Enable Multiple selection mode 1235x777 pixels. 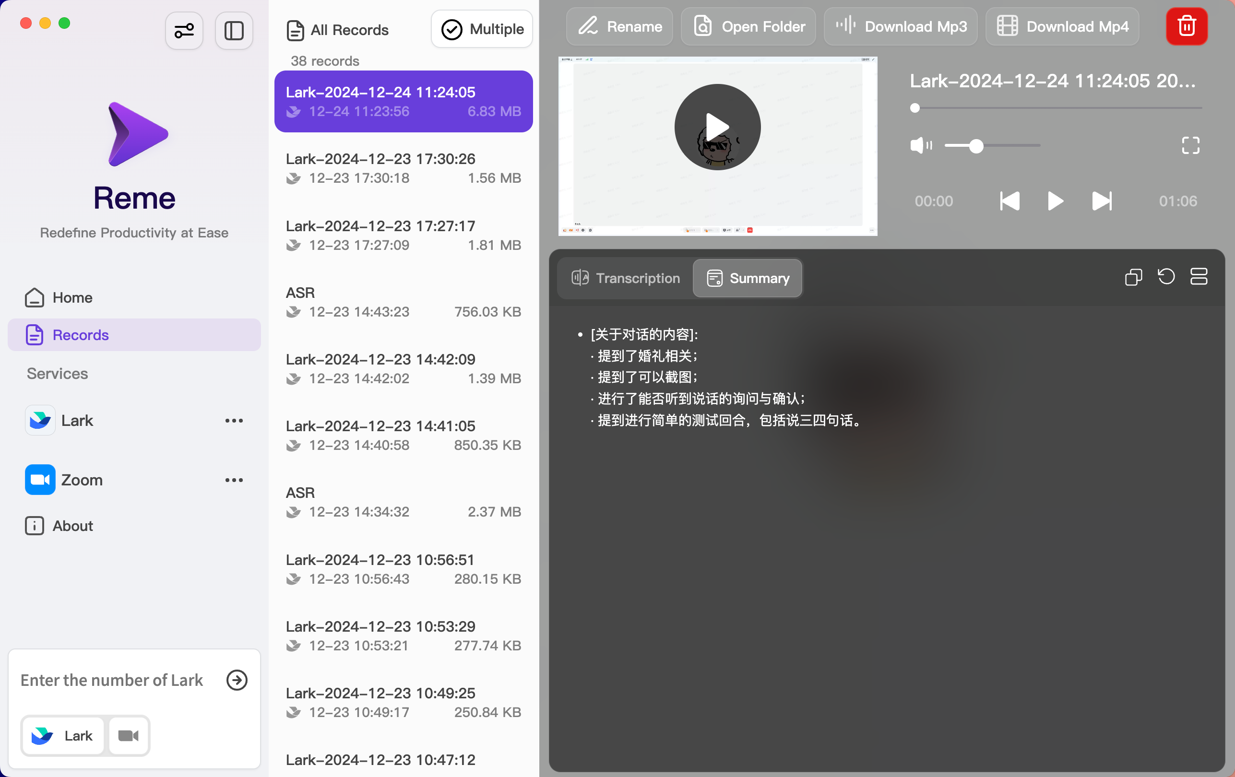tap(482, 30)
